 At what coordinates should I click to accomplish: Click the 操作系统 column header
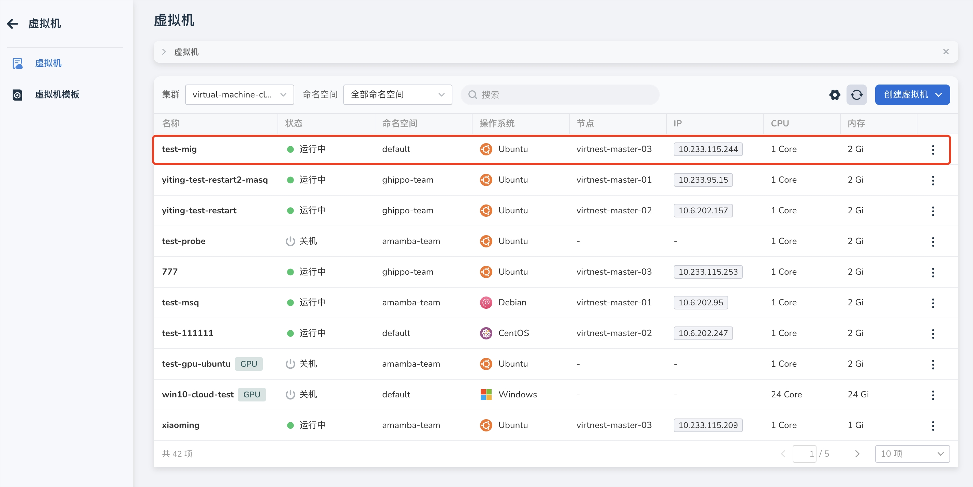coord(497,123)
